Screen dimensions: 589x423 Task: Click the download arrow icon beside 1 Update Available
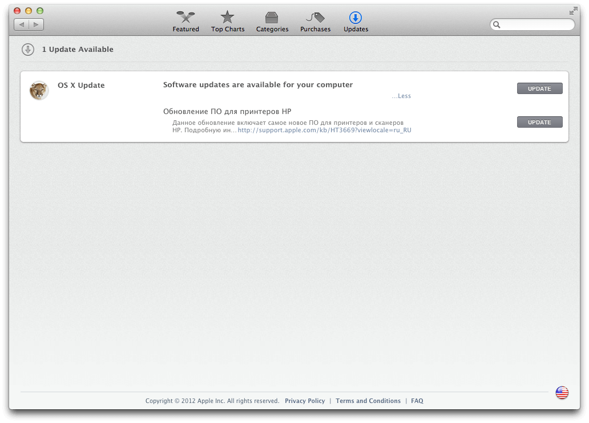(28, 49)
